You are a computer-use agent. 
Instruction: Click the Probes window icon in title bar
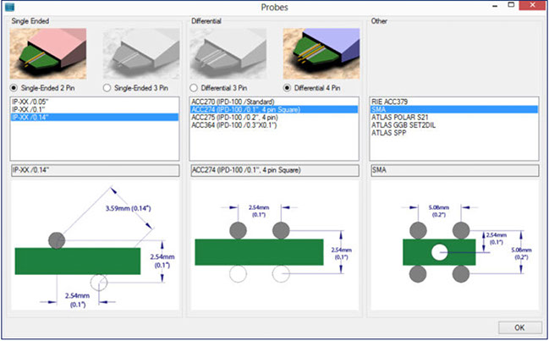click(x=9, y=8)
